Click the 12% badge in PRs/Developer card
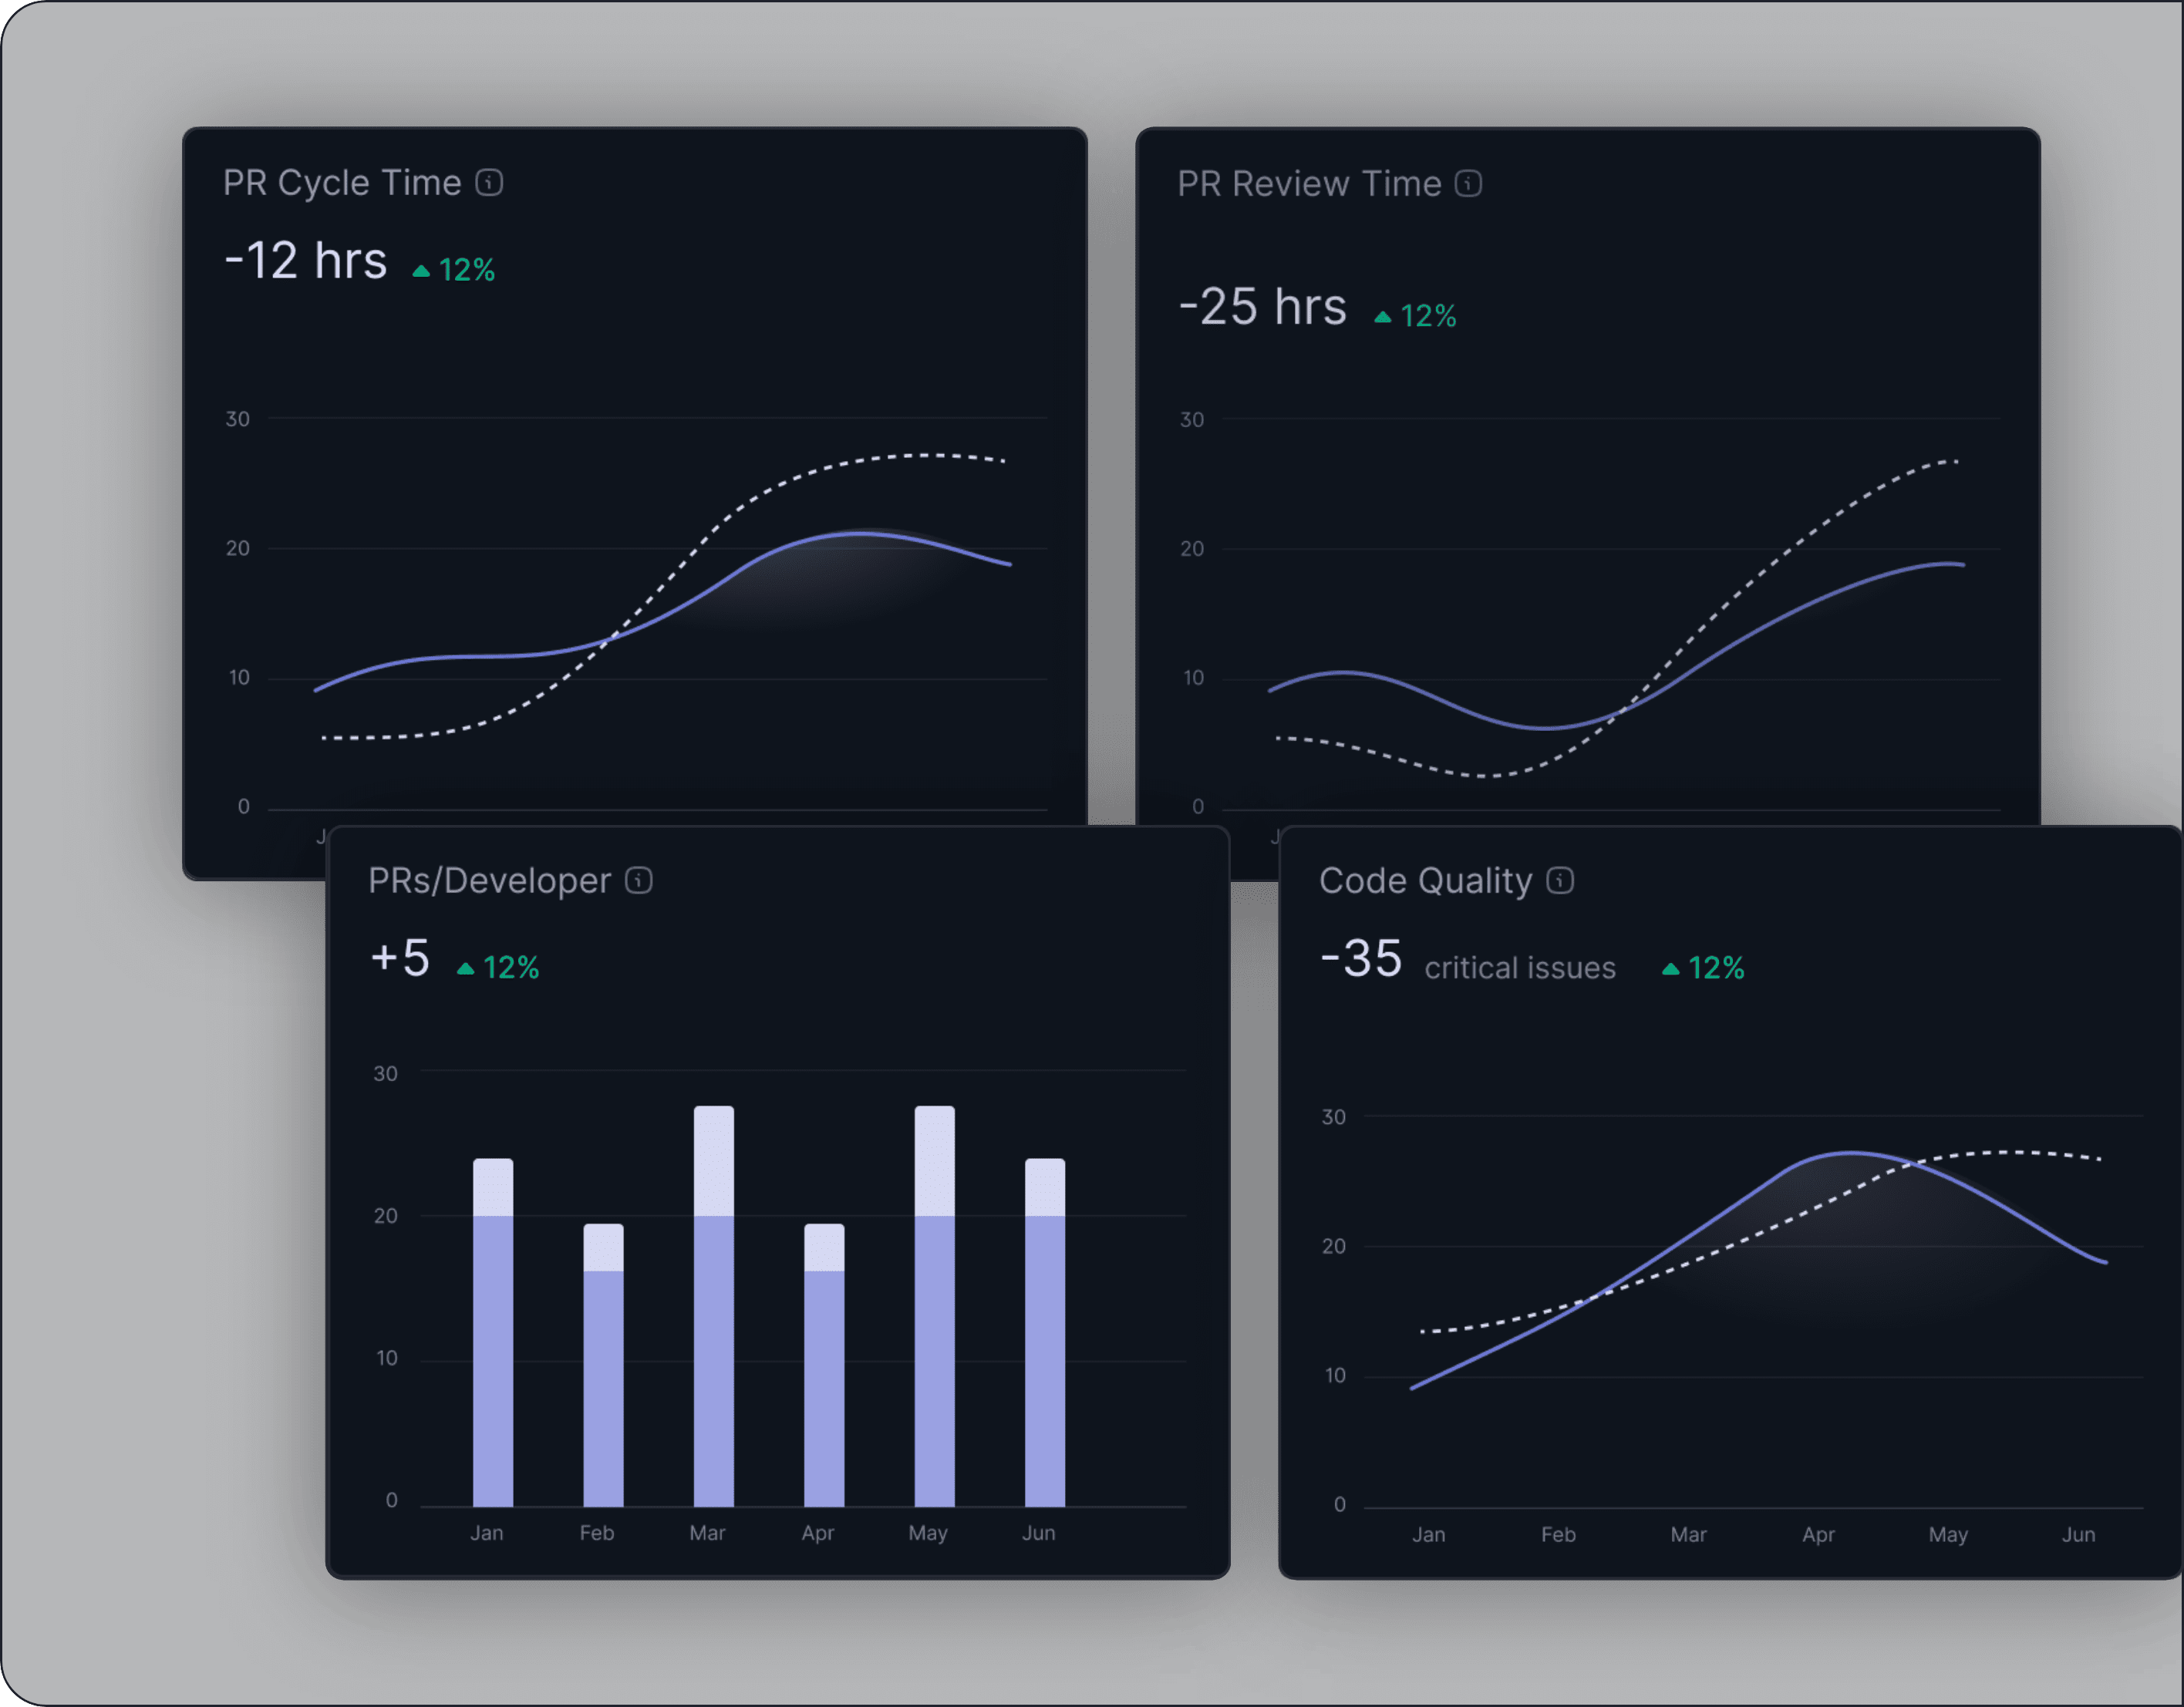2184x1707 pixels. tap(510, 968)
